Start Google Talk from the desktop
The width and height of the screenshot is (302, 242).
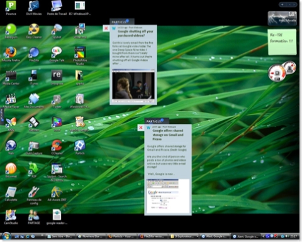coord(57,54)
